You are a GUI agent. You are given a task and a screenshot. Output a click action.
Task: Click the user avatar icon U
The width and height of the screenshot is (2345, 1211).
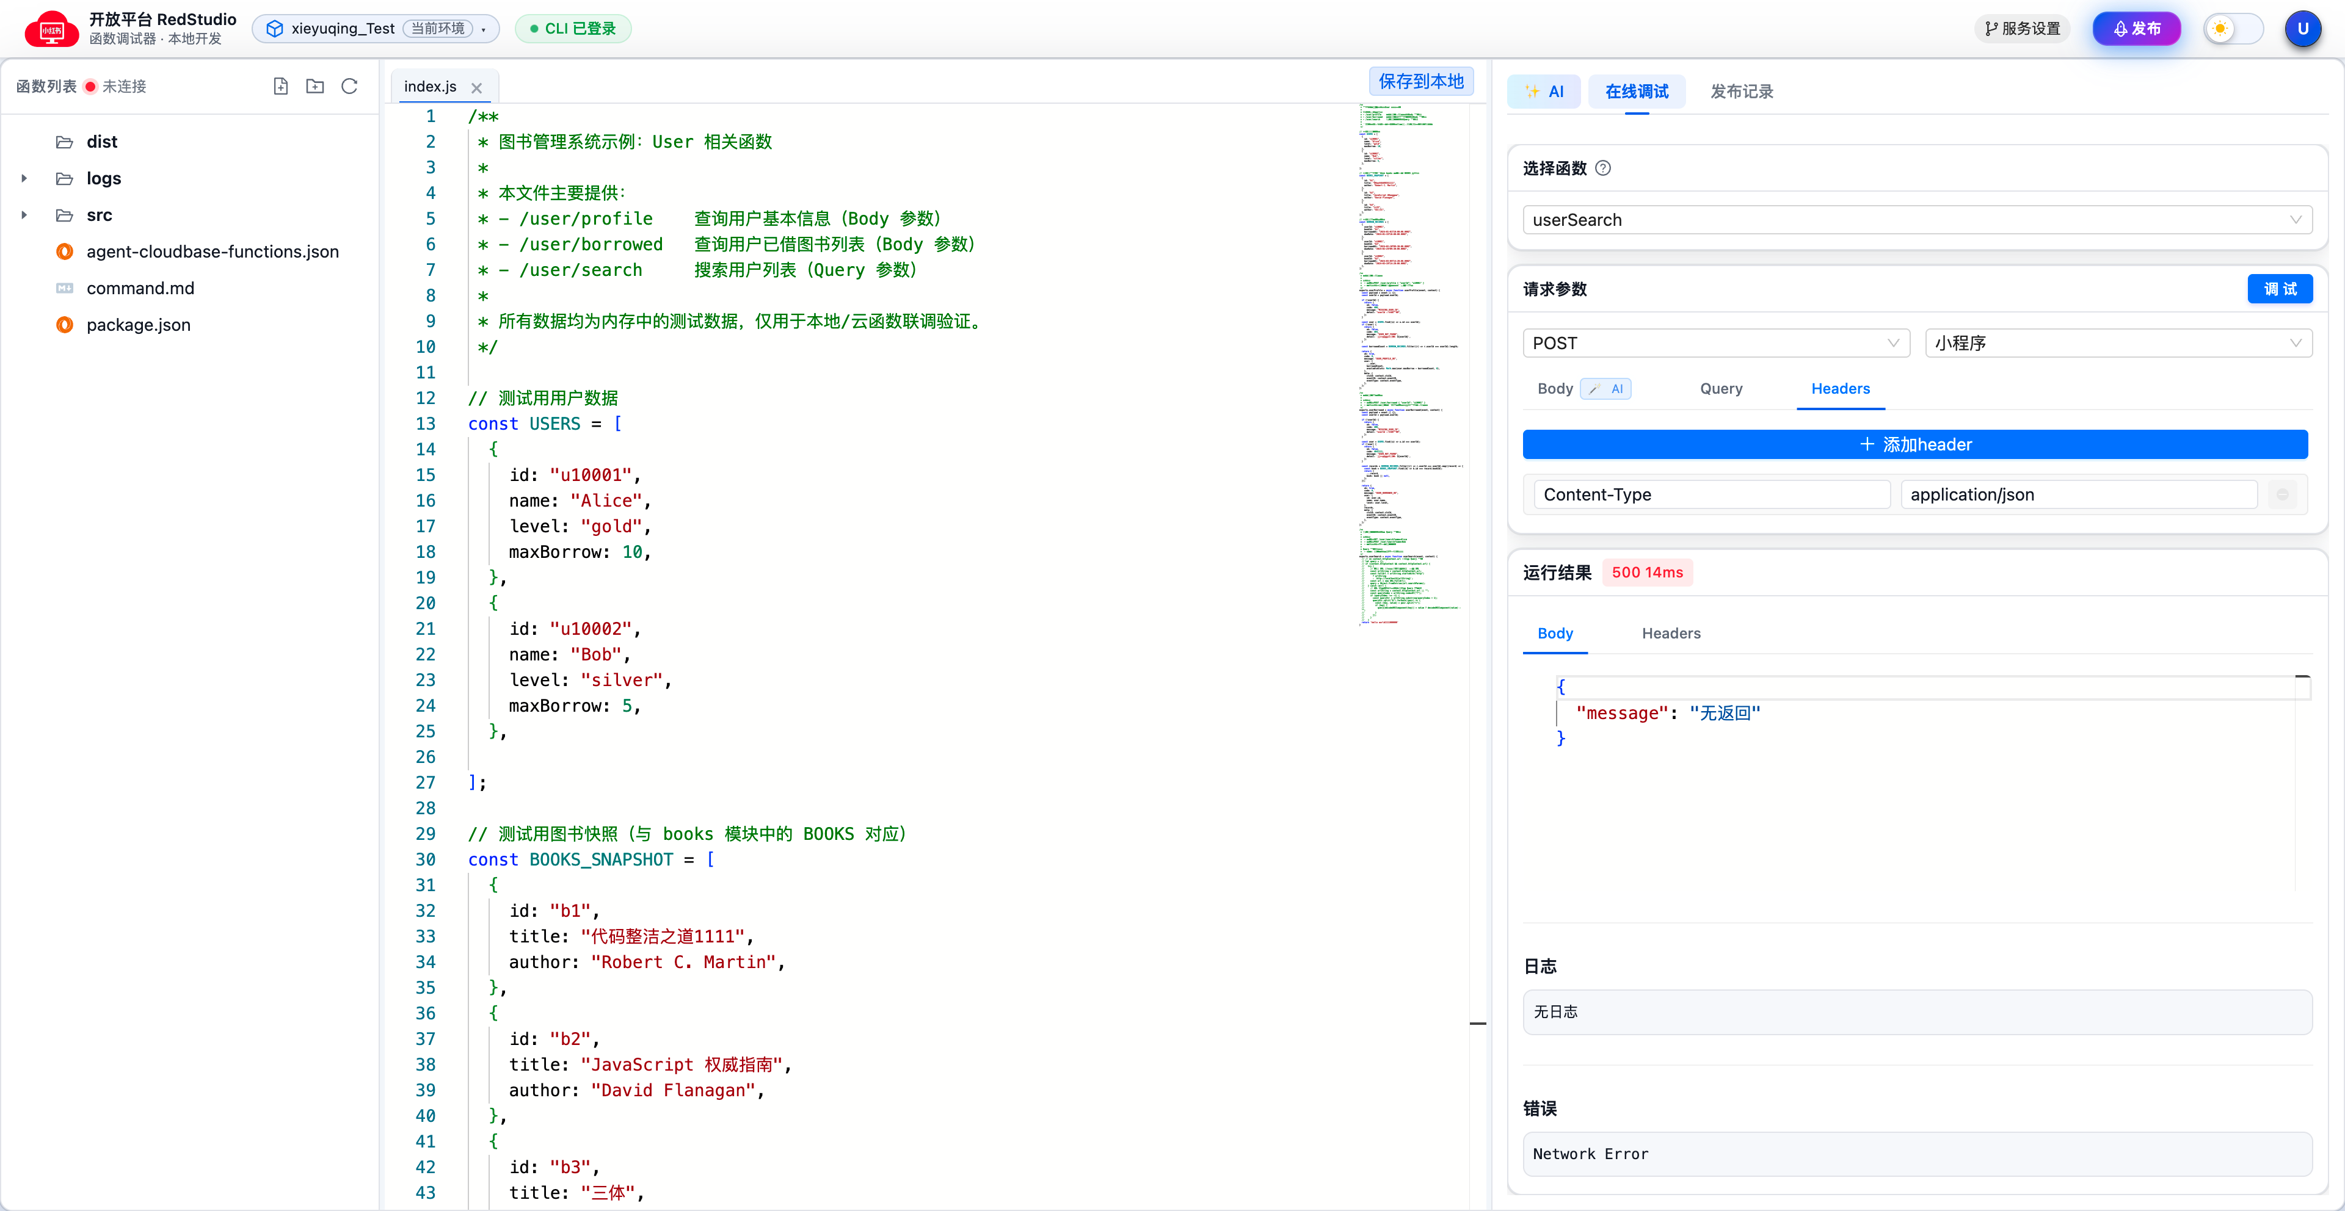(x=2302, y=29)
